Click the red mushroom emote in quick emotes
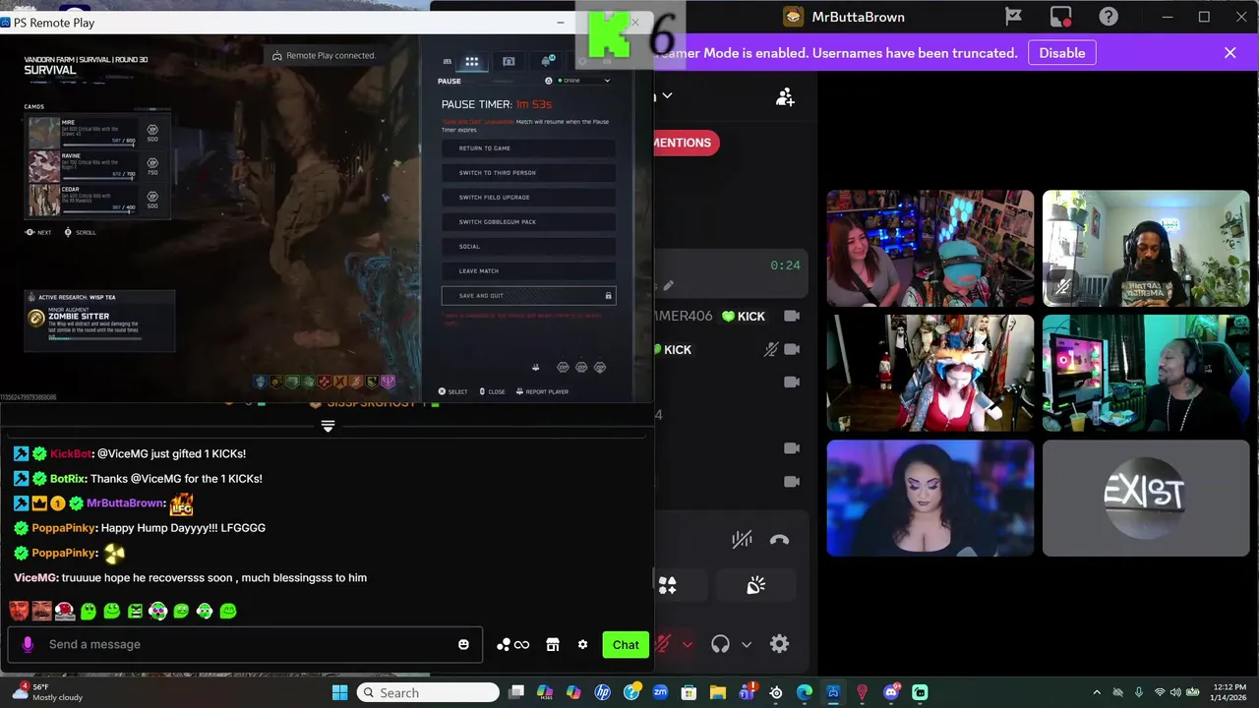The image size is (1259, 708). coord(65,611)
